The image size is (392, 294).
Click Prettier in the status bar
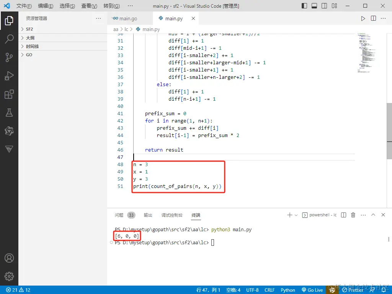pyautogui.click(x=353, y=290)
